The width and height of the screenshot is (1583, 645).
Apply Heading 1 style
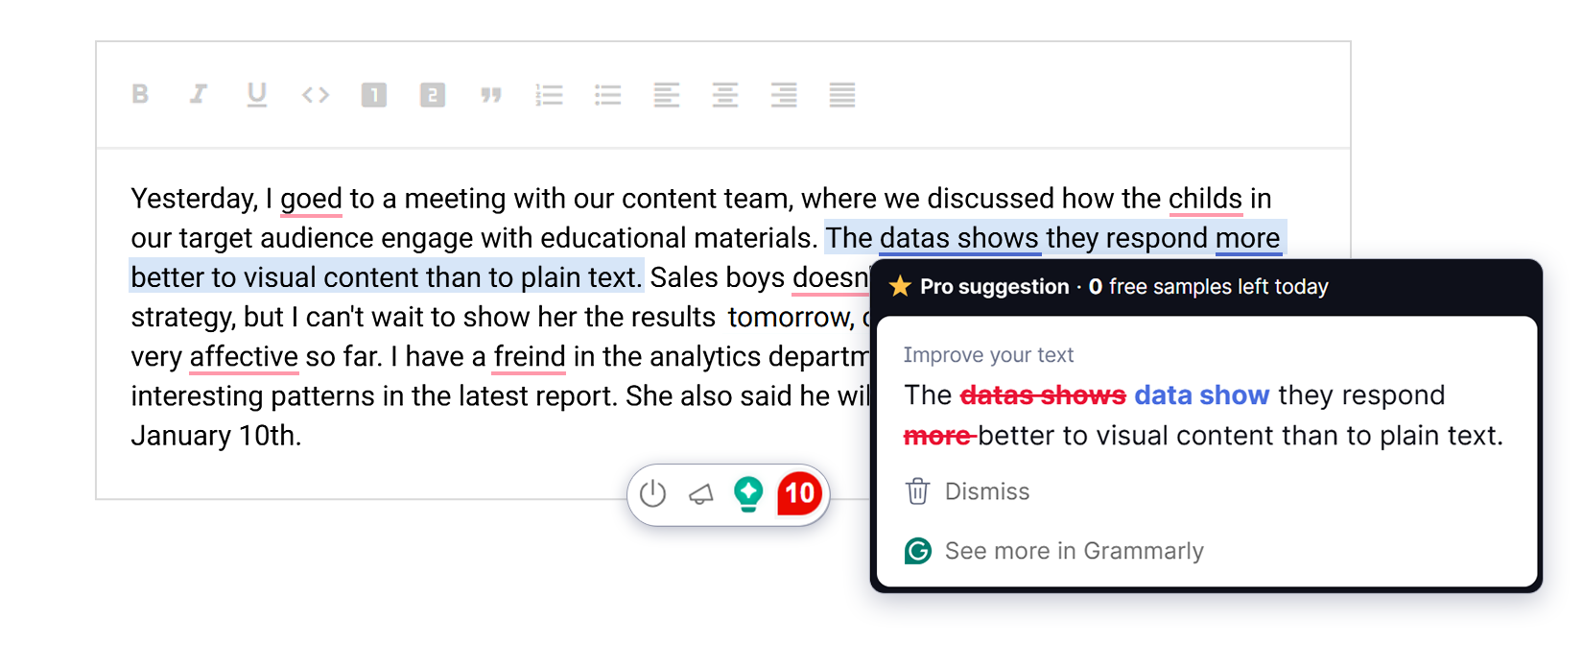374,94
